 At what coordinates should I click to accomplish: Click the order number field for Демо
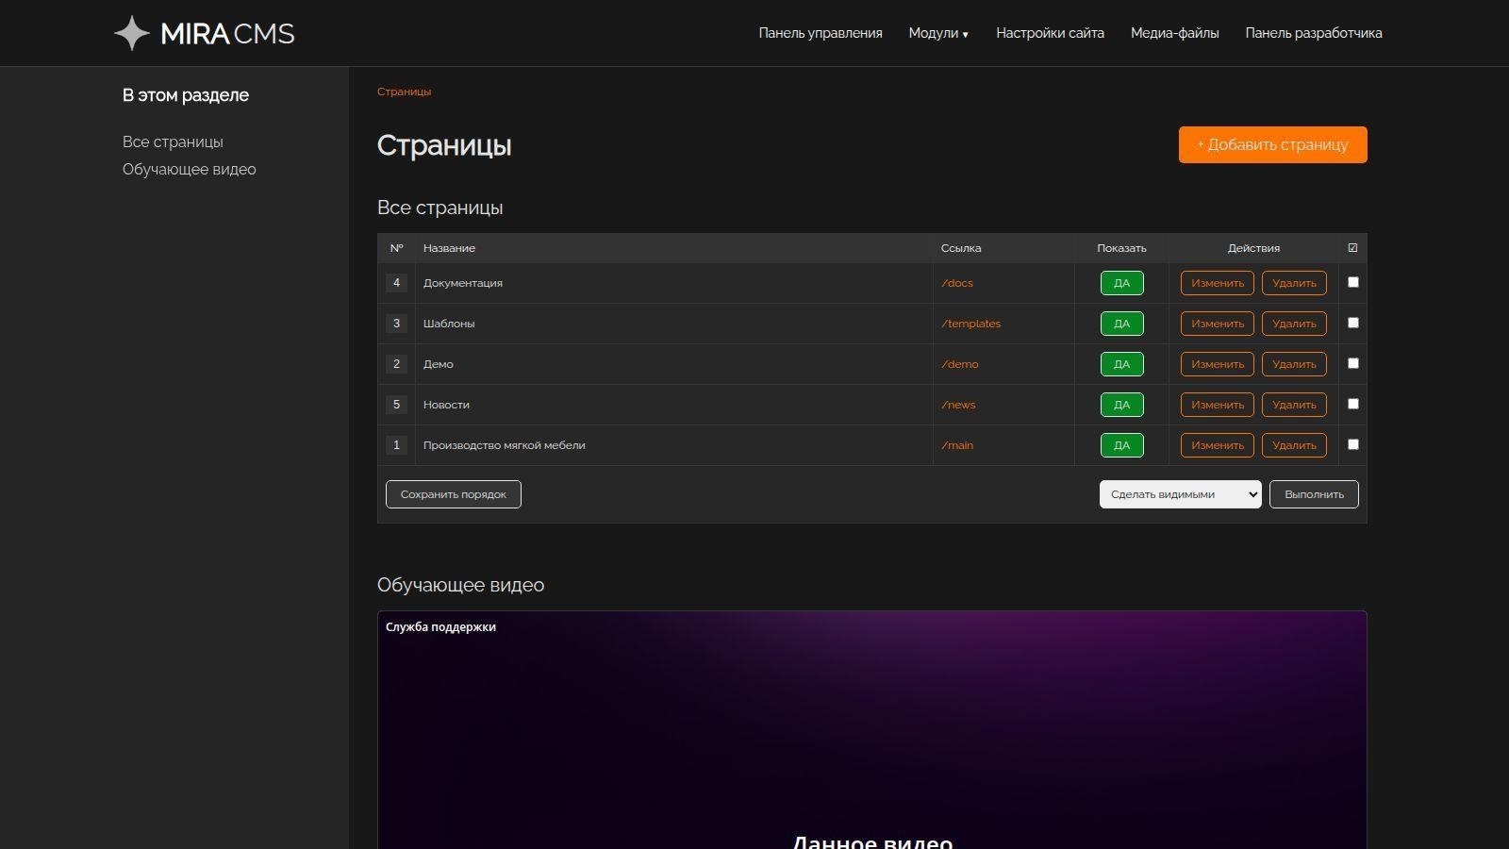pyautogui.click(x=396, y=364)
